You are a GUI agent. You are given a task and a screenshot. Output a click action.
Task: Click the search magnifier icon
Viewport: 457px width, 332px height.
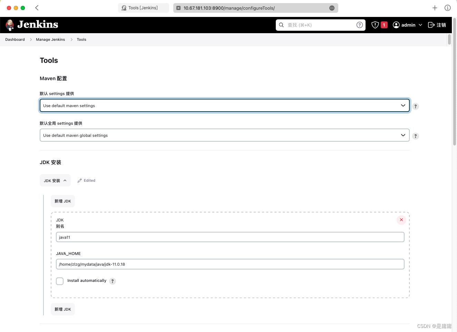[x=281, y=25]
